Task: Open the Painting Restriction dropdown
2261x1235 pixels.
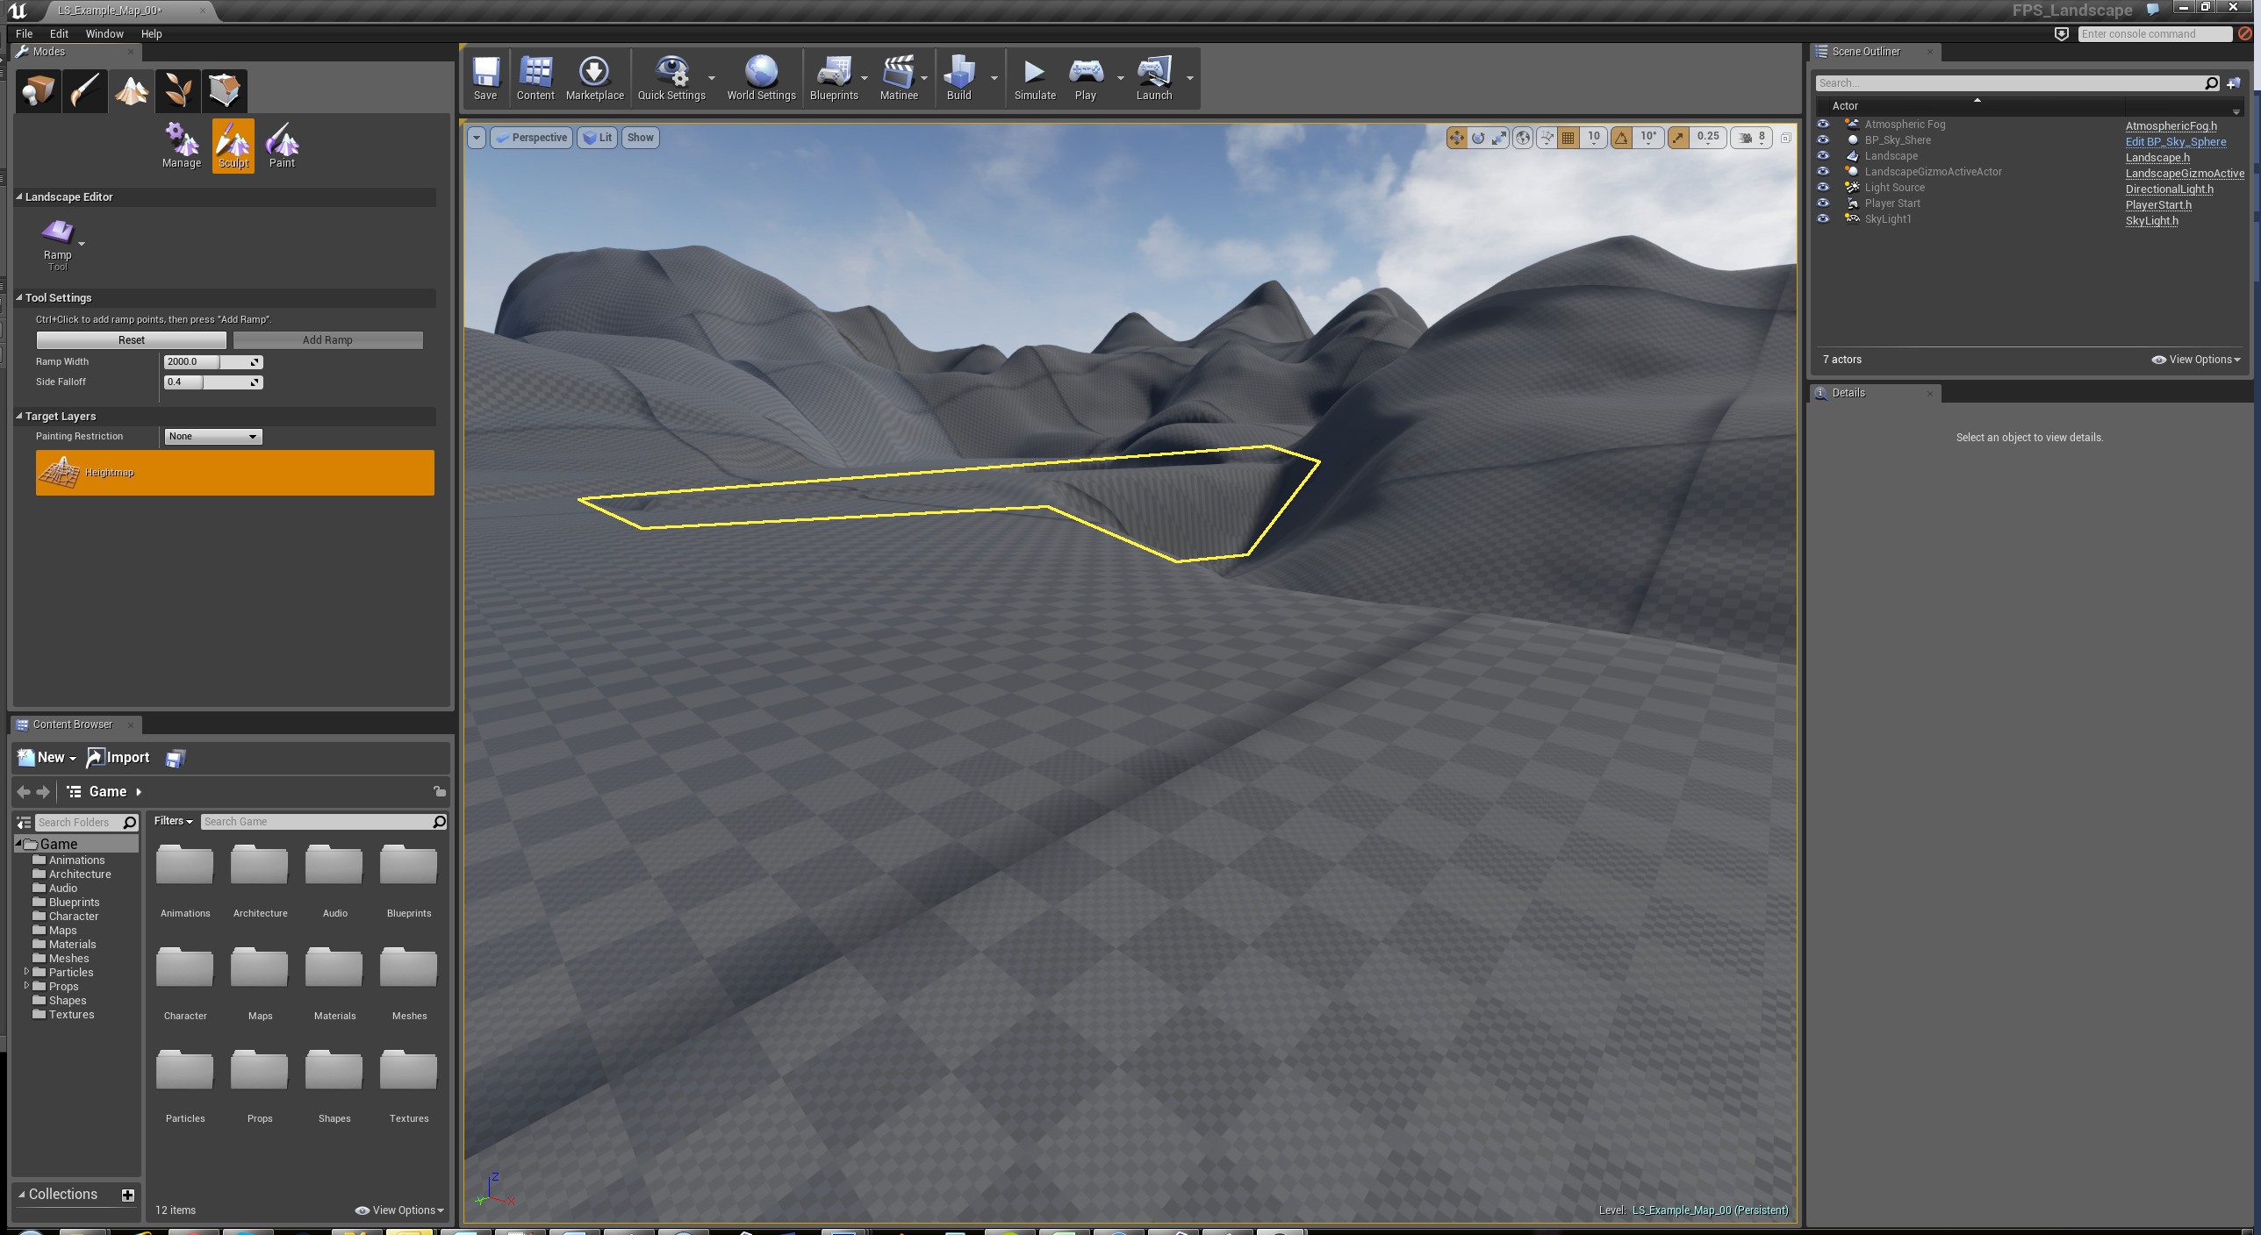Action: click(212, 436)
